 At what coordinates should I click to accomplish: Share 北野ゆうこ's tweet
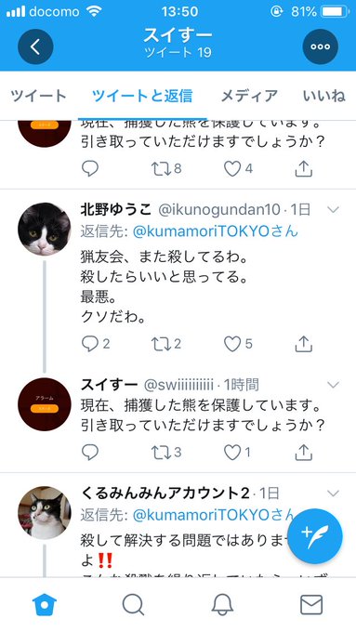pyautogui.click(x=304, y=344)
